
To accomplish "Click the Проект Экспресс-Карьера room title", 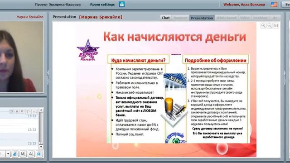I will 58,5.
